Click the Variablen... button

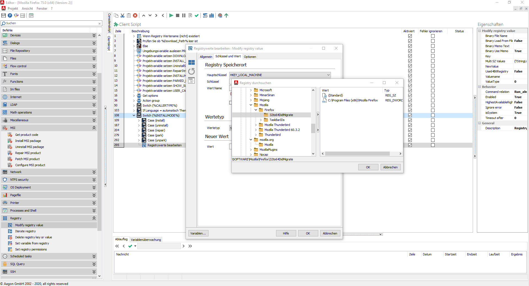point(198,233)
